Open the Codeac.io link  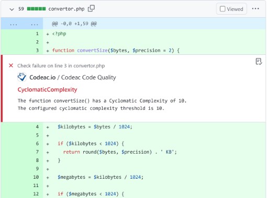42,77
